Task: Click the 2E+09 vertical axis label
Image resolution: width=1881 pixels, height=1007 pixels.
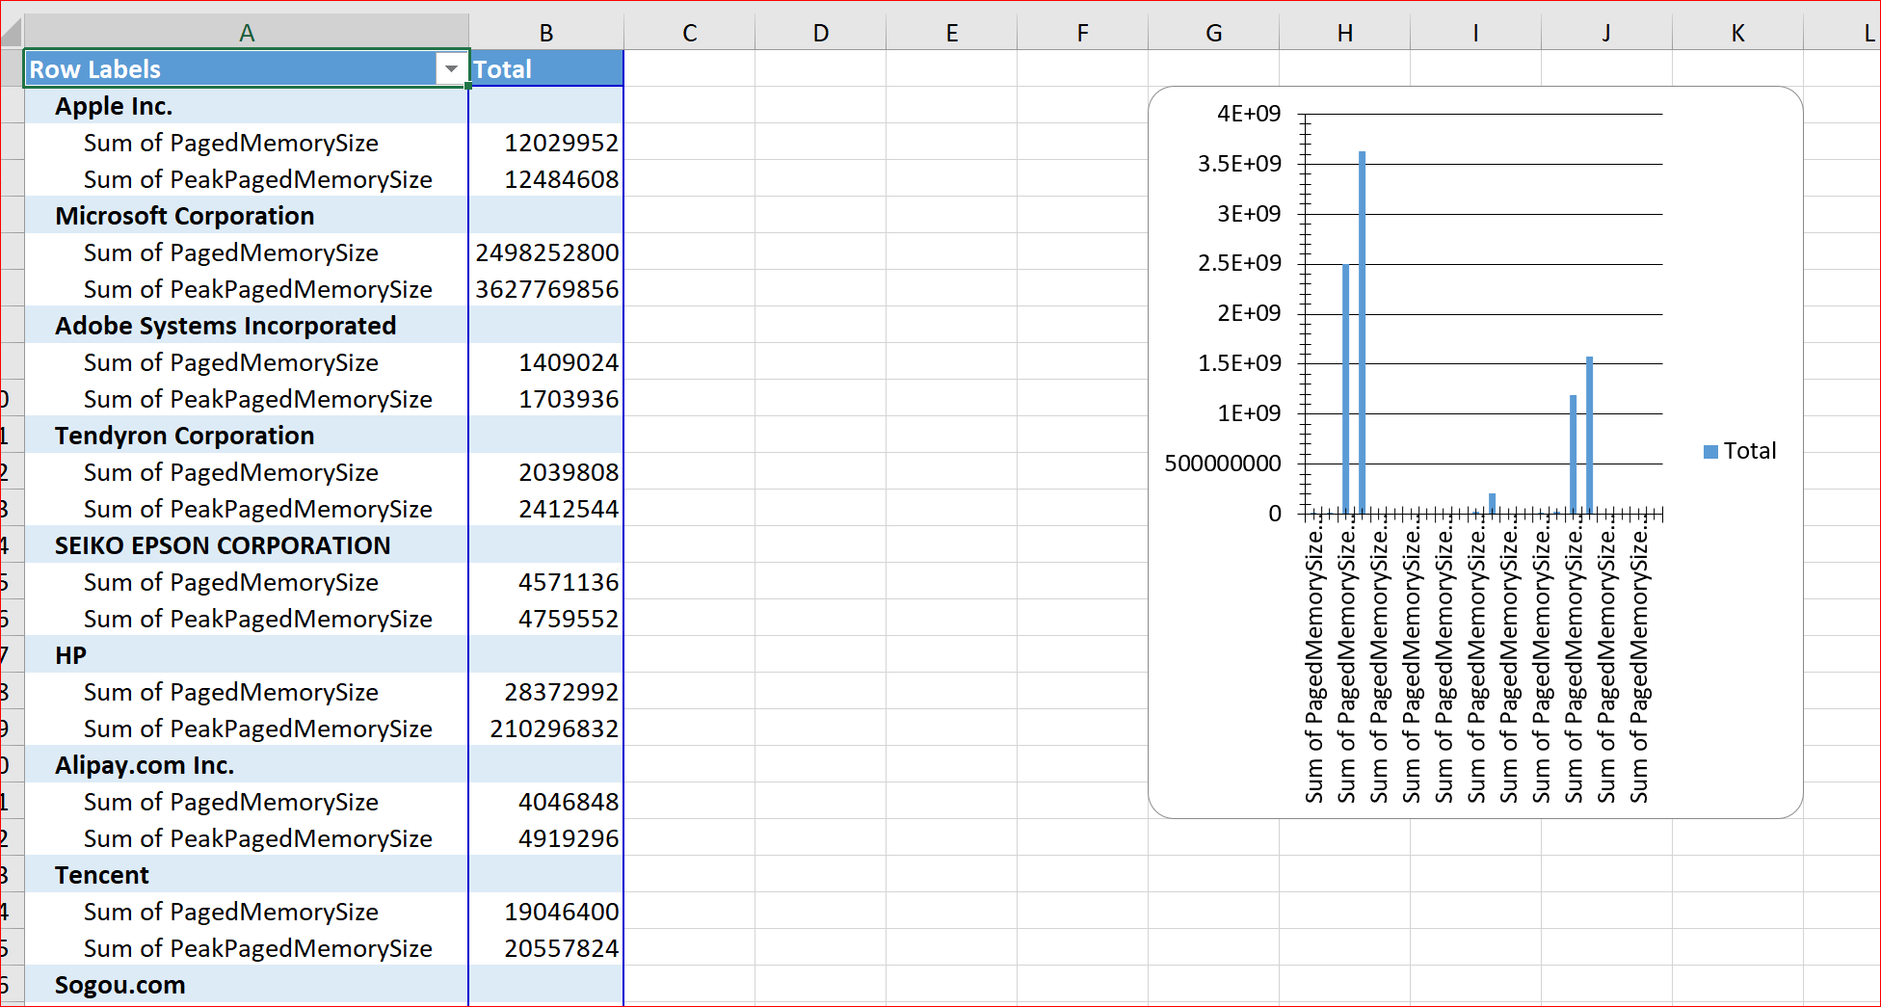Action: coord(1249,313)
